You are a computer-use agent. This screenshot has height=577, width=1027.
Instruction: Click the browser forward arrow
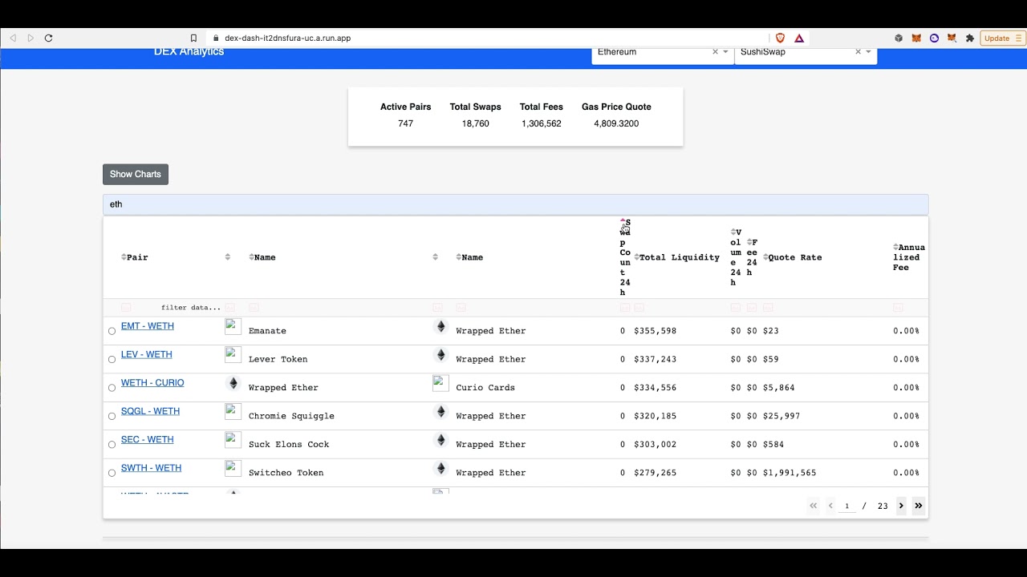coord(30,38)
